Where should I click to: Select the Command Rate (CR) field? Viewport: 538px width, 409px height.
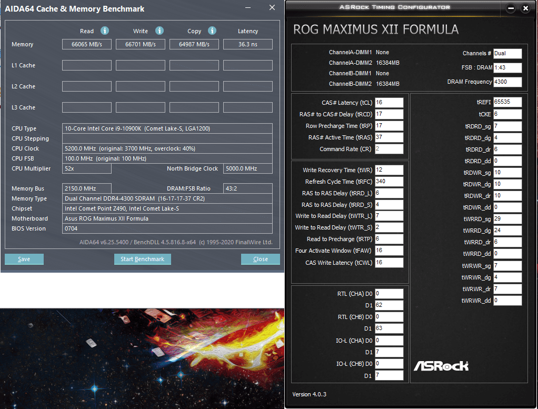[x=390, y=149]
